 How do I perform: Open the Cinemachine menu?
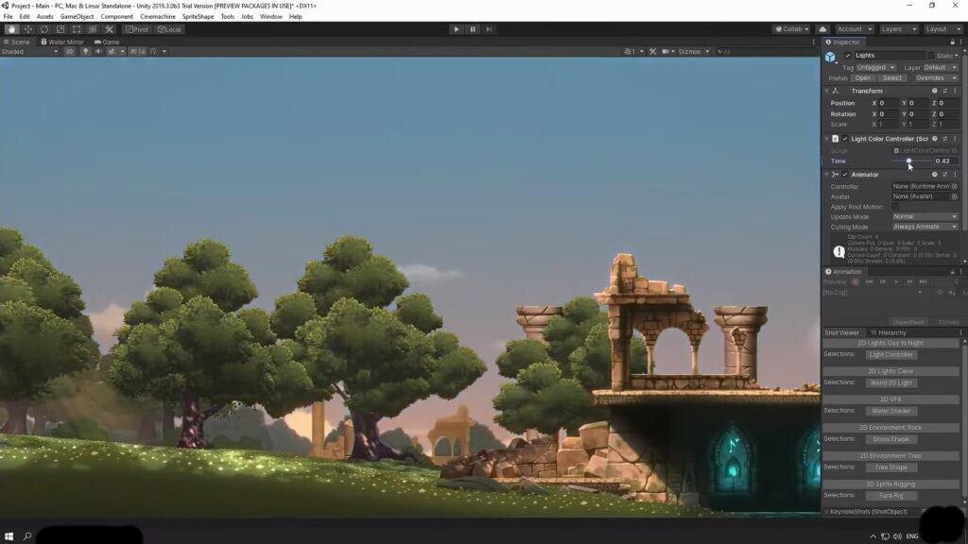click(158, 17)
